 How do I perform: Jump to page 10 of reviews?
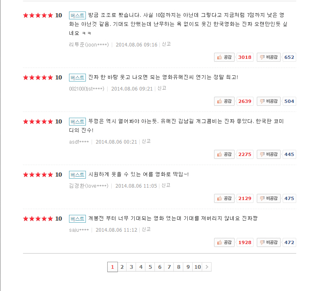point(198,267)
